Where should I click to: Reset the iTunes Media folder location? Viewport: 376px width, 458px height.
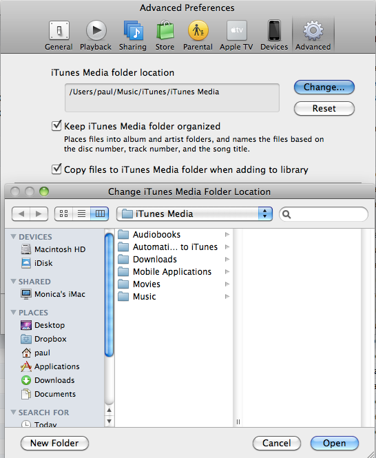324,108
